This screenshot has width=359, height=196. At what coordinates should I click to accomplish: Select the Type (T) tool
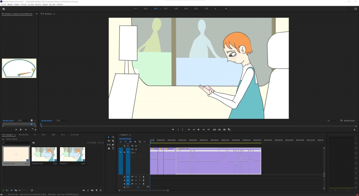tap(113, 148)
